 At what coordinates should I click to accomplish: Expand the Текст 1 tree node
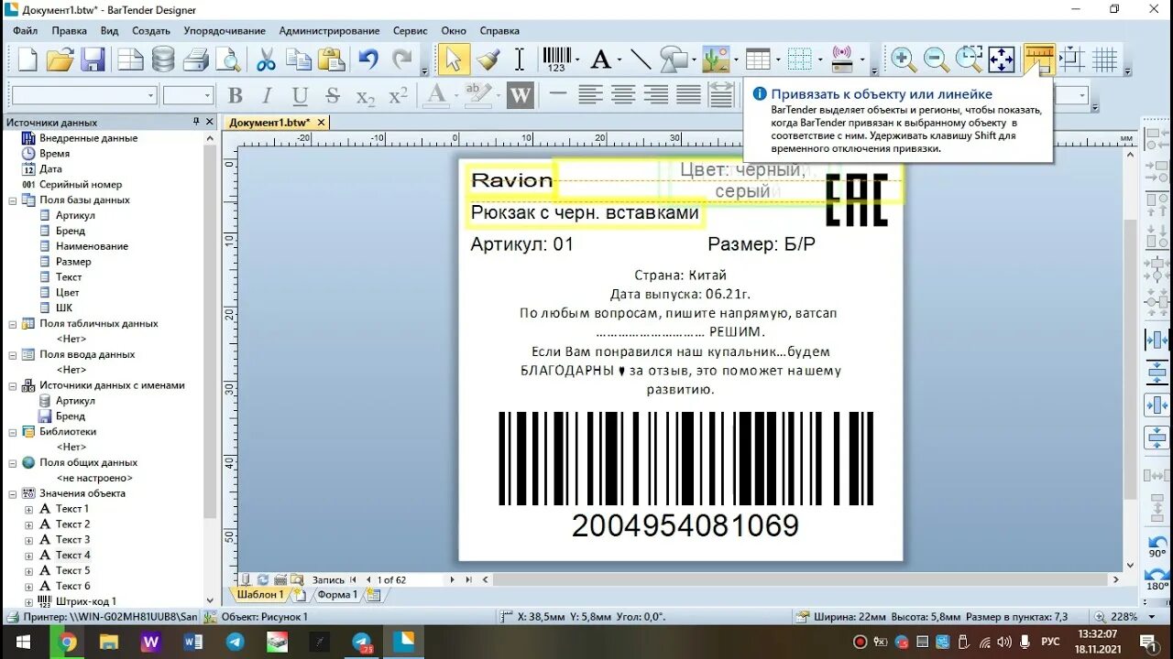point(28,509)
